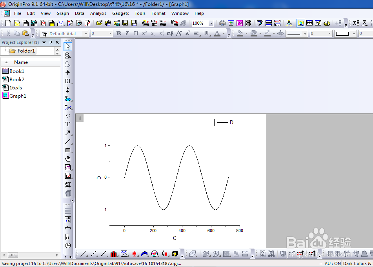Screen dimensions: 373x267
Task: Toggle Superscript formatting
Action: 144,34
